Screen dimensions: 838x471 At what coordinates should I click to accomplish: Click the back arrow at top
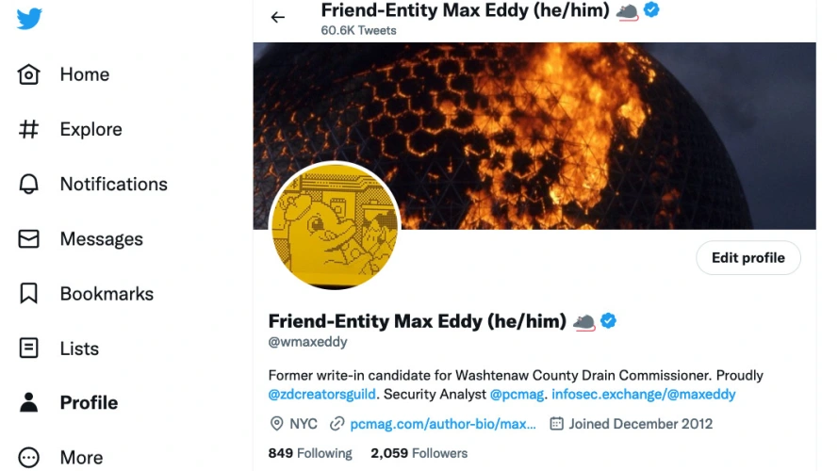point(278,17)
